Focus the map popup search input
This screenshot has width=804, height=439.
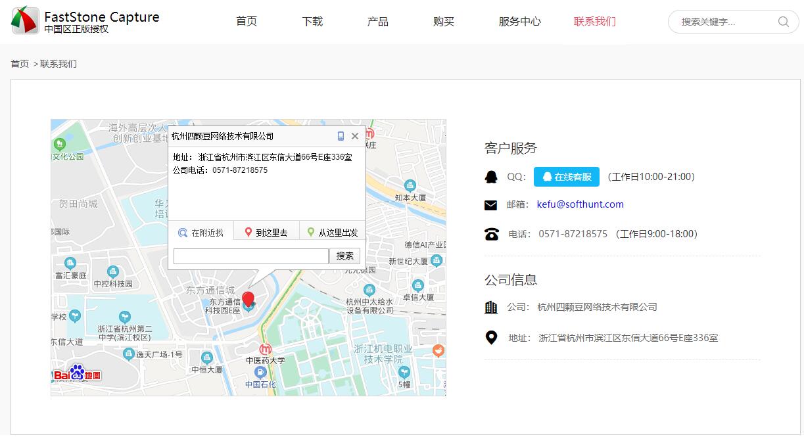pos(250,256)
